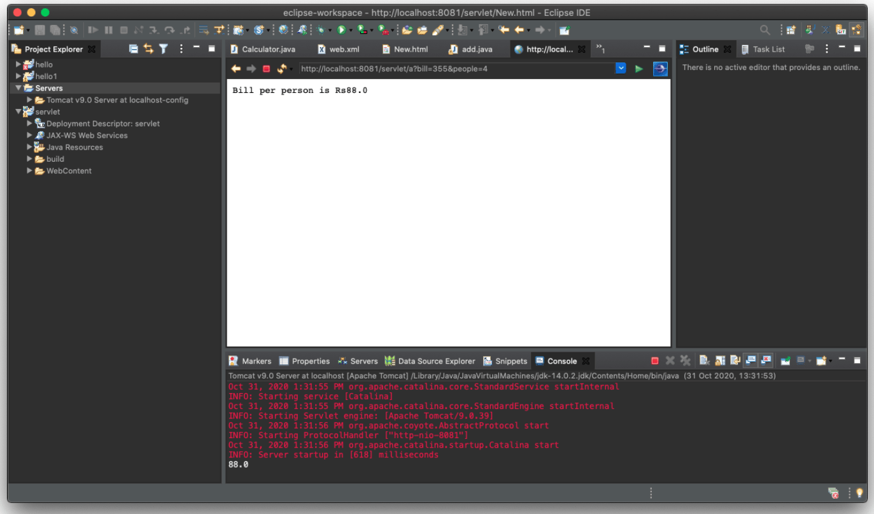The image size is (874, 514).
Task: Click the Run button in main toolbar
Action: pyautogui.click(x=341, y=30)
